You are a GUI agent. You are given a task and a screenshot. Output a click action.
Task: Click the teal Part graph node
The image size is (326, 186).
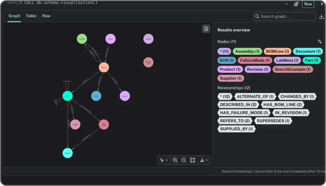pos(68,96)
